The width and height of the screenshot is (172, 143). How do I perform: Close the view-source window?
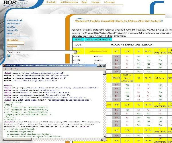point(104,65)
